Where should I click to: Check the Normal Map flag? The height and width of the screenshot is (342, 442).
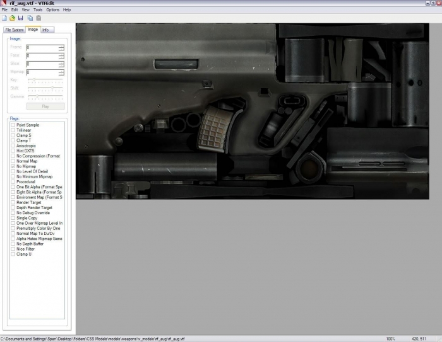(x=13, y=161)
